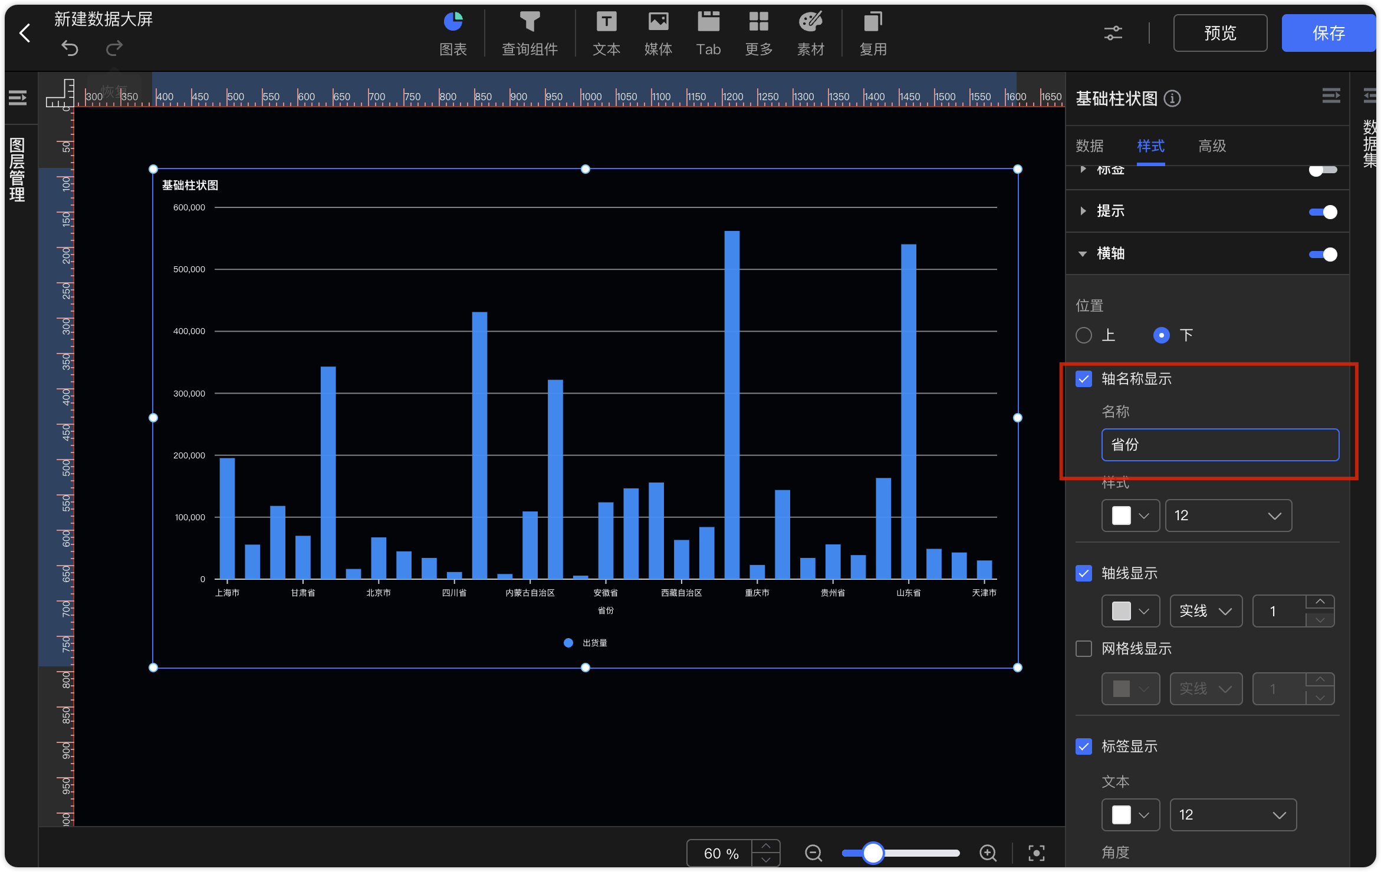Enable 网格线显示 checkbox
The width and height of the screenshot is (1381, 872).
[x=1084, y=649]
